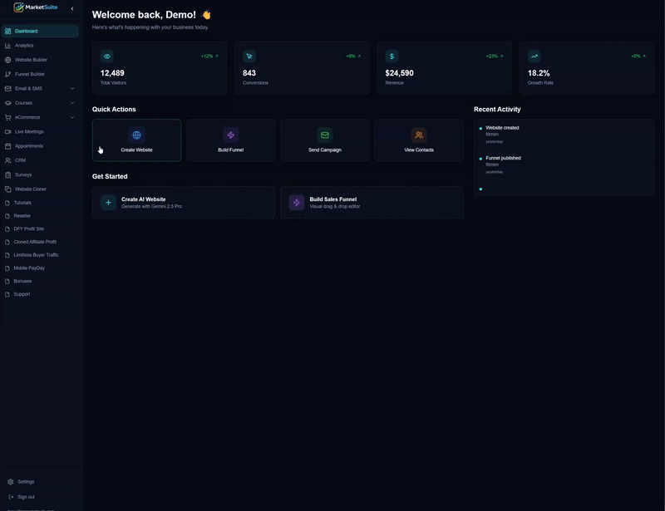Open Settings at the sidebar bottom

coord(26,482)
